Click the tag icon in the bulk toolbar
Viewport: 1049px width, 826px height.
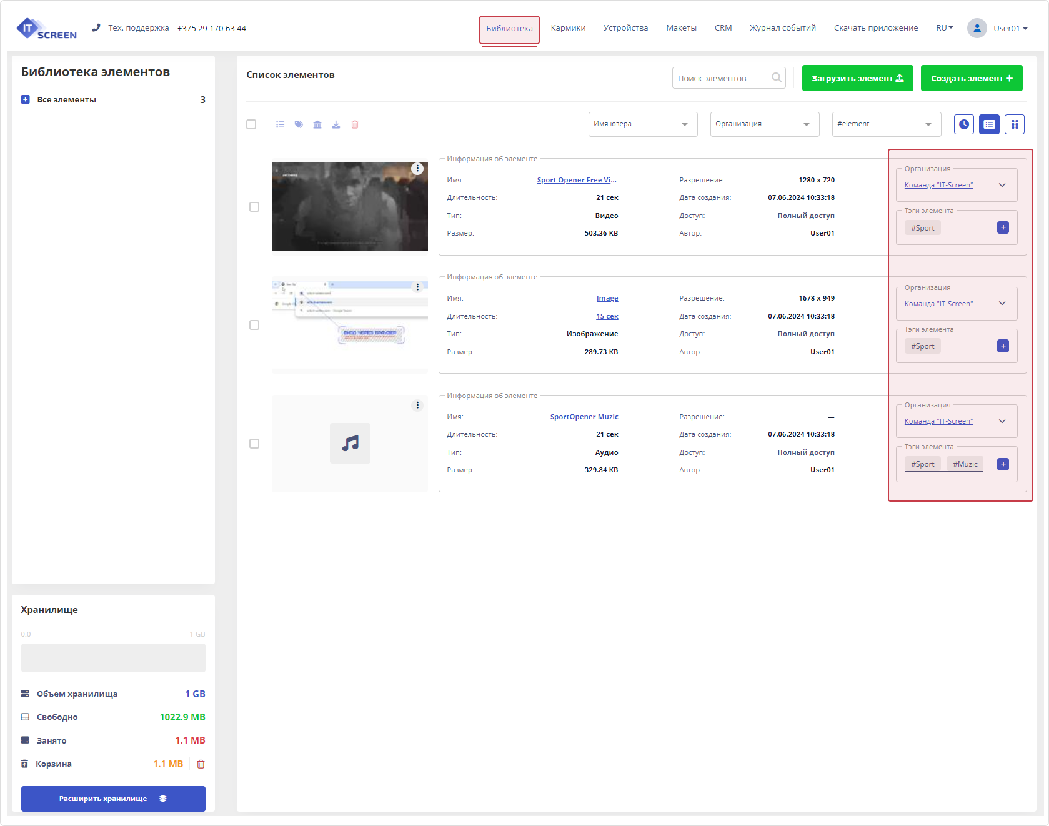click(x=299, y=124)
